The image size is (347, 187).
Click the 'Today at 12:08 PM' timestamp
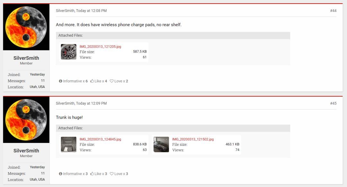click(91, 11)
